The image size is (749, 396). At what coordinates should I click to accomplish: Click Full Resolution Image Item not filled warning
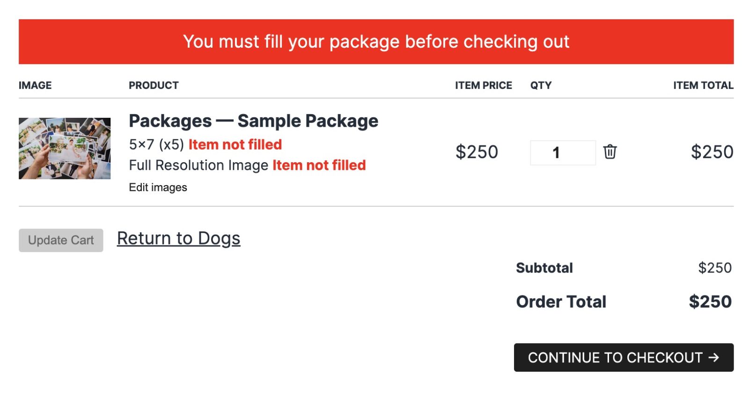pyautogui.click(x=319, y=165)
